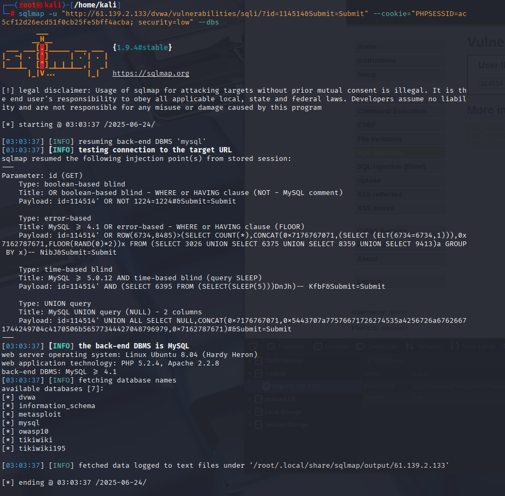Click 'owasp10' in the databases list
Screen dimensions: 505x496
pos(34,432)
